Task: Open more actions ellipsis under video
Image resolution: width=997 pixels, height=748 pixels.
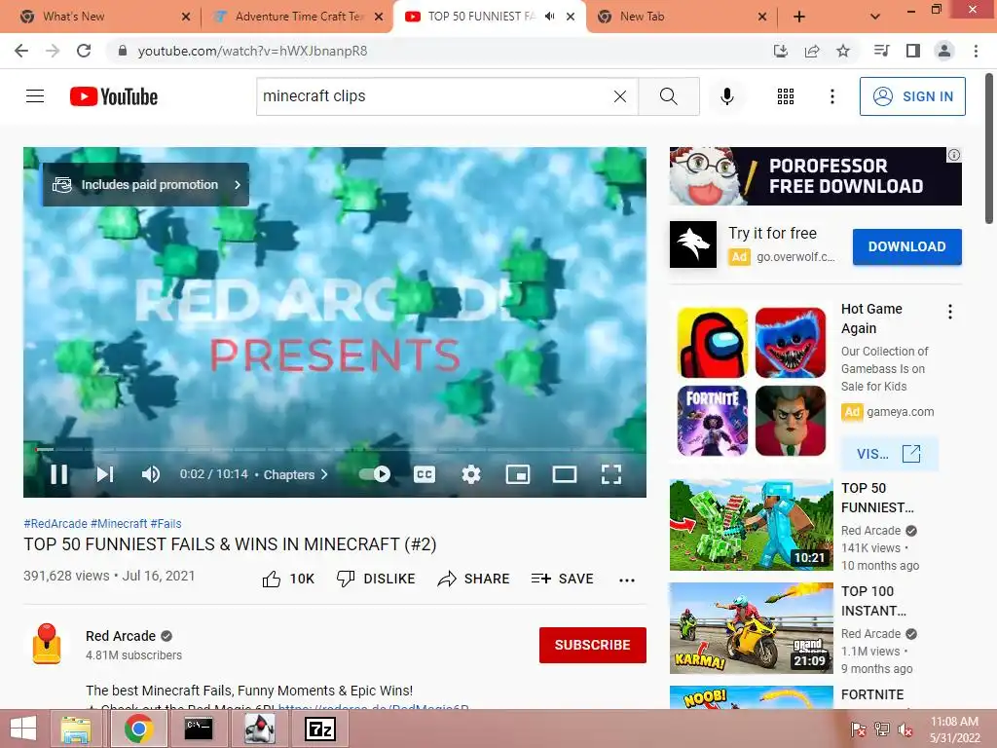Action: [626, 580]
